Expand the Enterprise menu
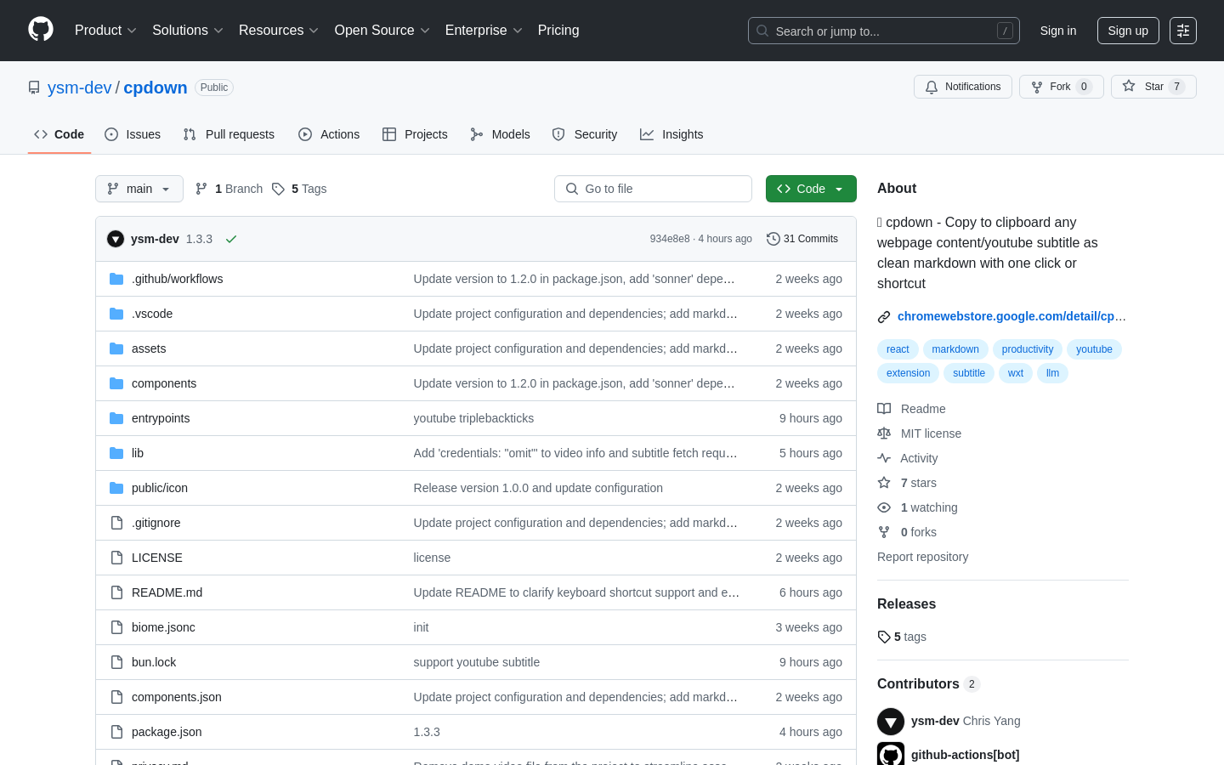Viewport: 1224px width, 765px height. (x=484, y=31)
